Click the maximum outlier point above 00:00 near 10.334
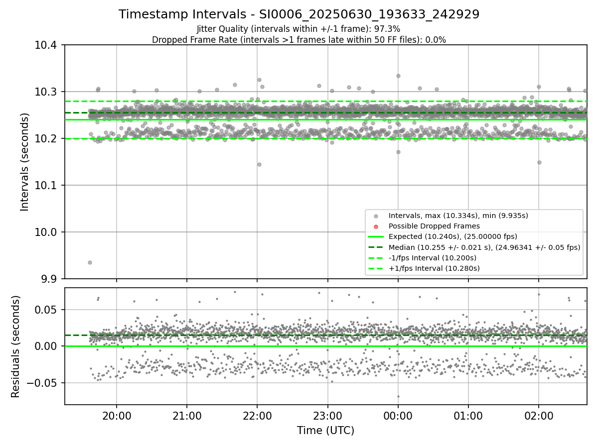The width and height of the screenshot is (598, 448). tap(398, 76)
